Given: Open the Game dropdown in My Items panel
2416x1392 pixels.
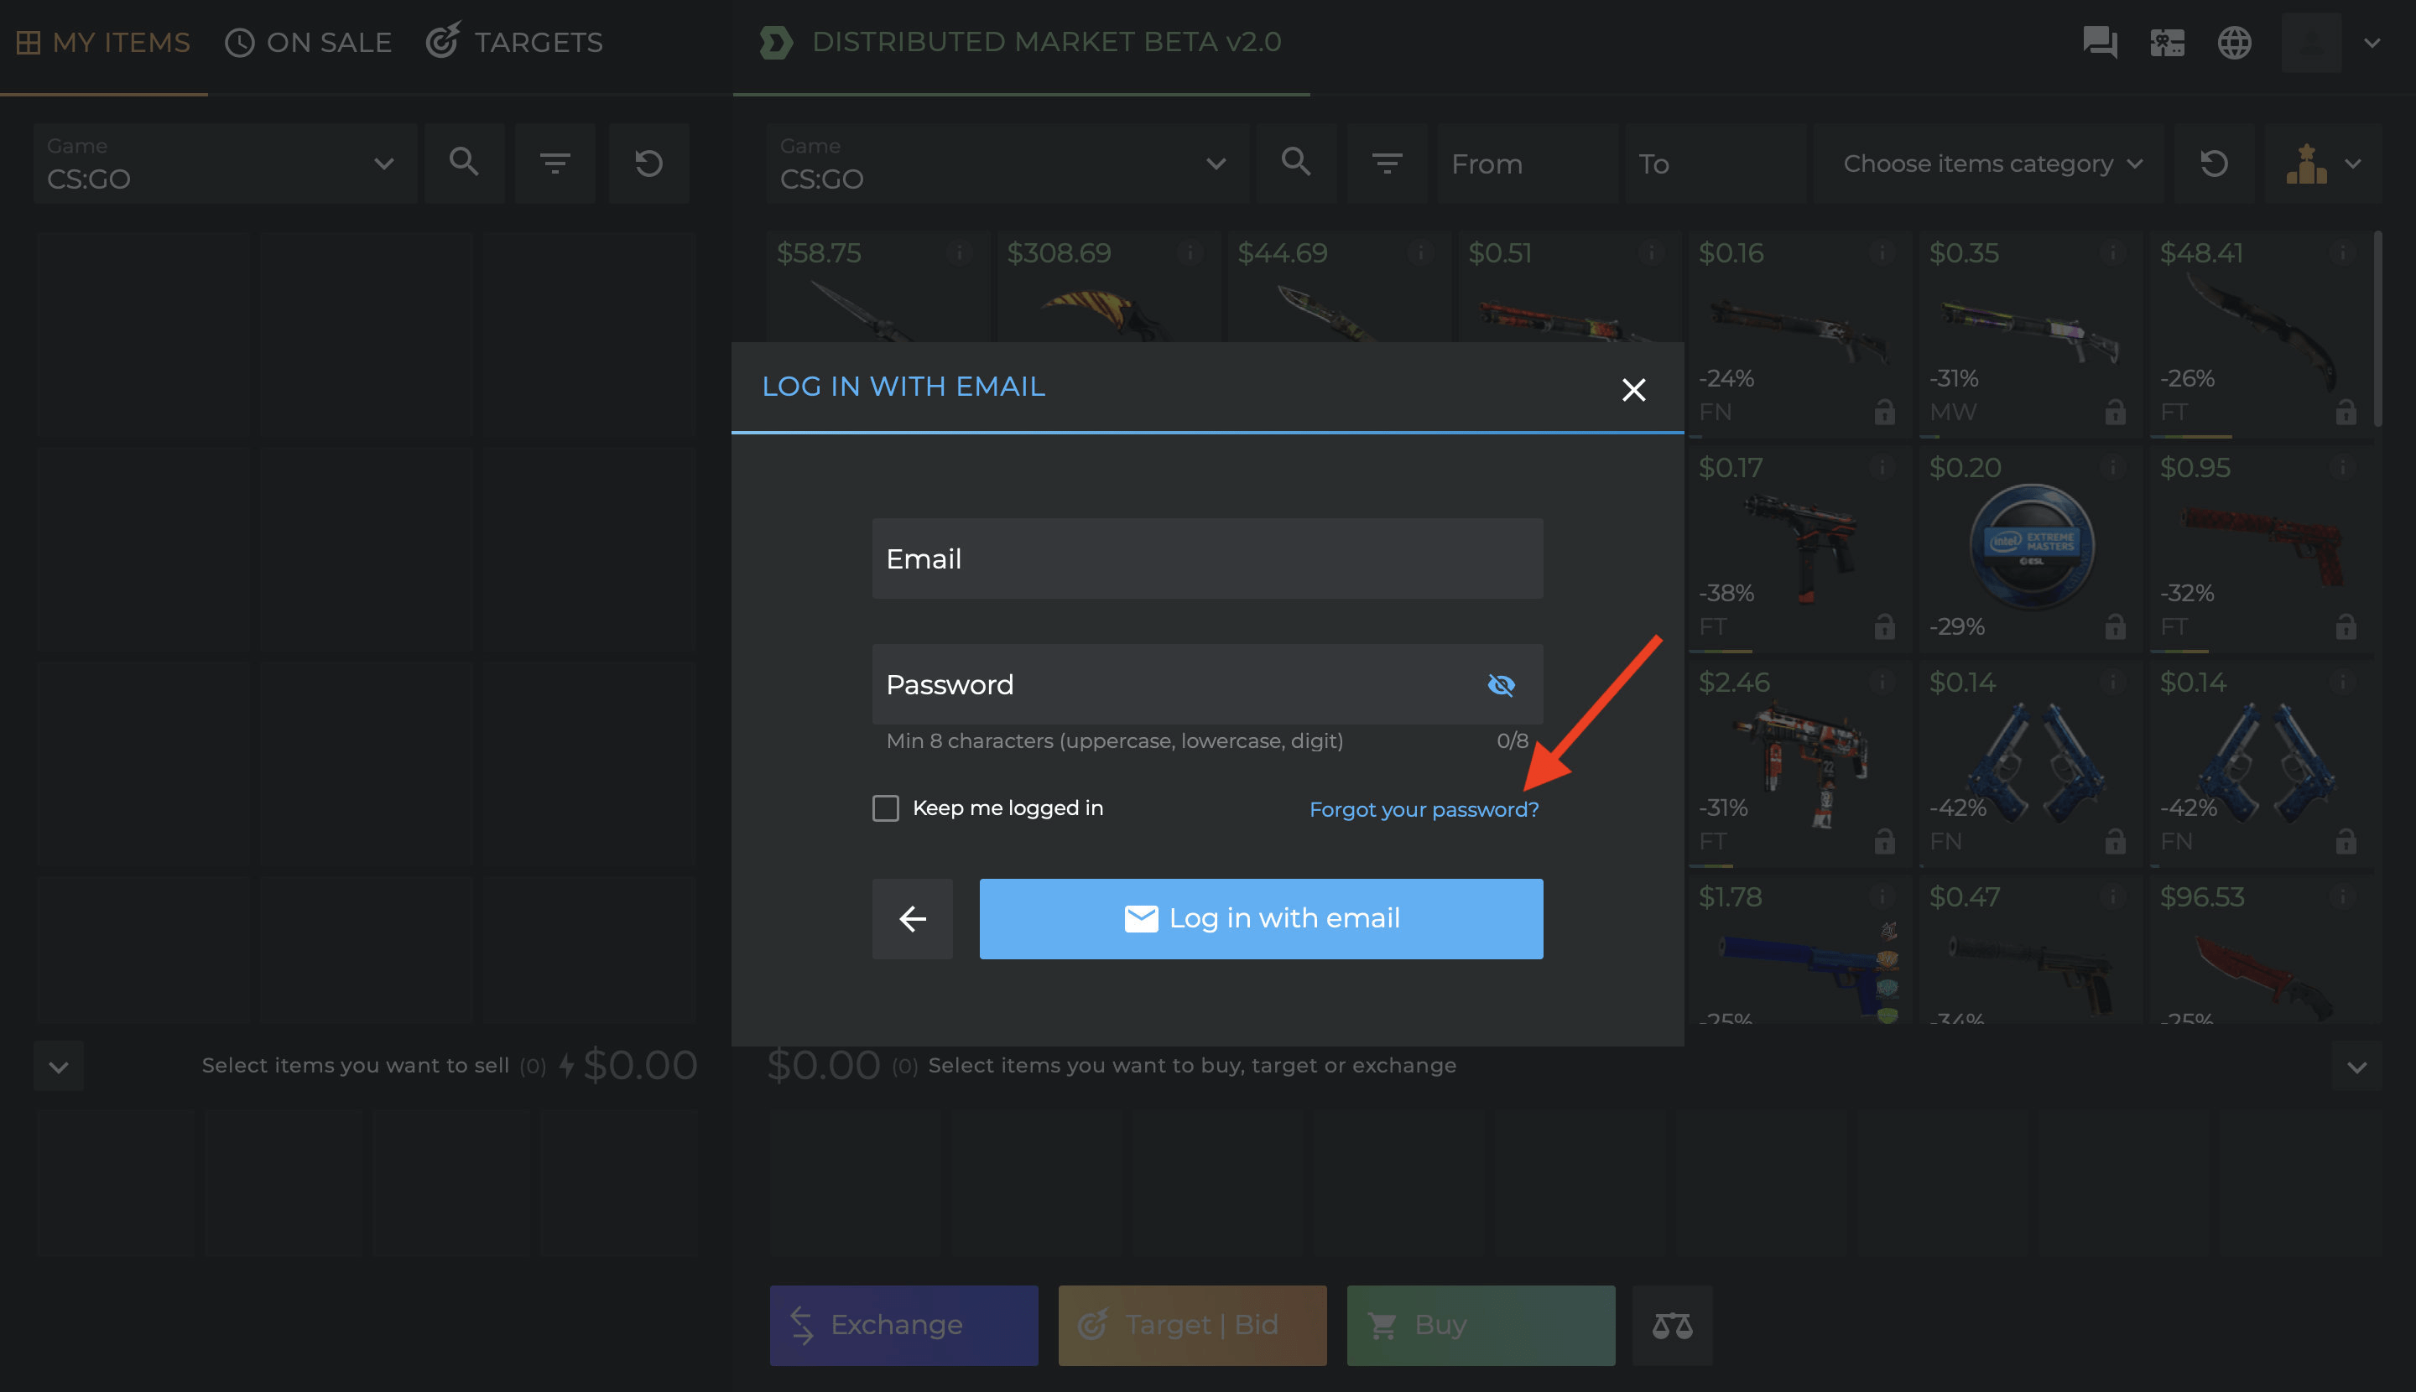Looking at the screenshot, I should [224, 163].
